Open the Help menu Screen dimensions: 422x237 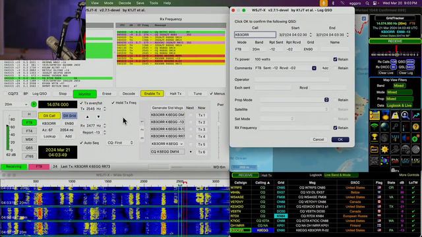pos(167,3)
